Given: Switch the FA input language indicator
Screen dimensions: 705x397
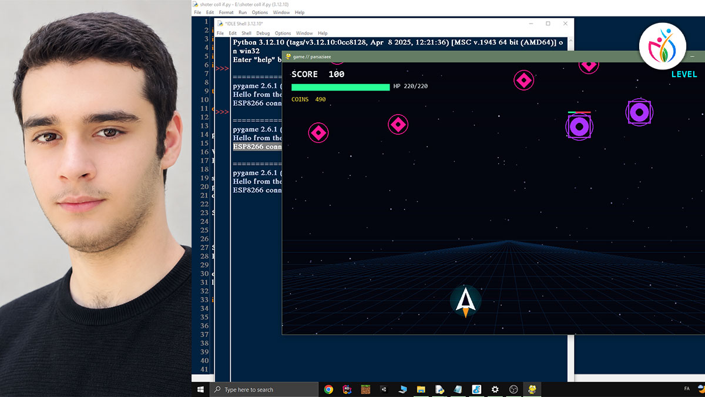Looking at the screenshot, I should [687, 389].
